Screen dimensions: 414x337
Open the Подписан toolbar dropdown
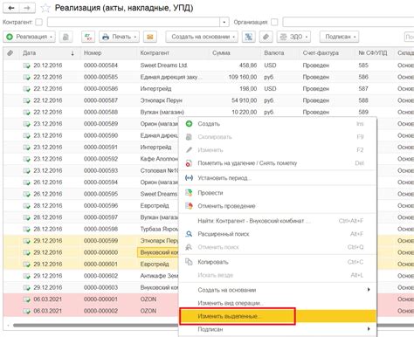(339, 37)
